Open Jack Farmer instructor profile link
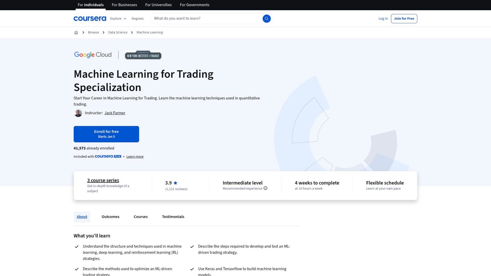This screenshot has height=276, width=491. (115, 113)
